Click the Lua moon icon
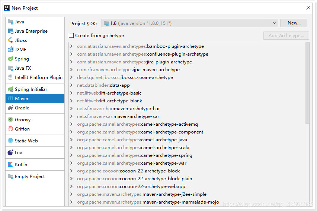Screen dimensions: 317x211 click(x=10, y=152)
